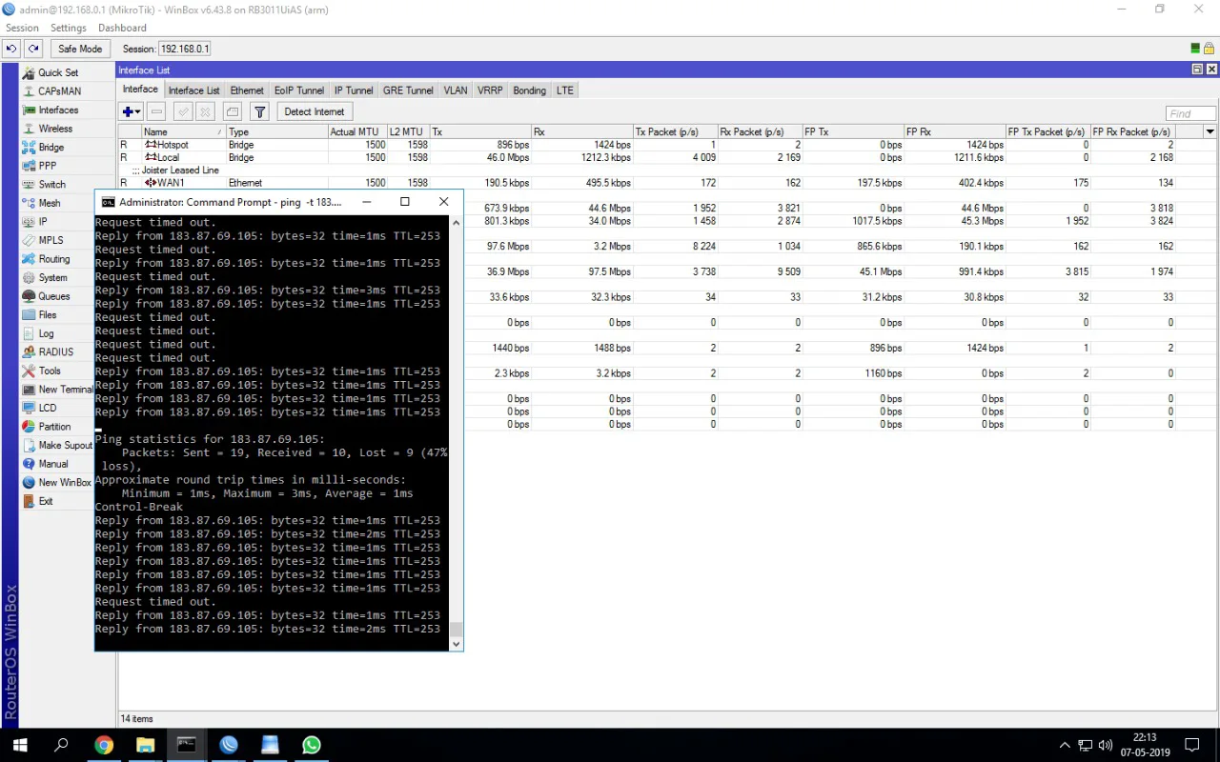Click the Disable cross toolbar button

tap(205, 111)
